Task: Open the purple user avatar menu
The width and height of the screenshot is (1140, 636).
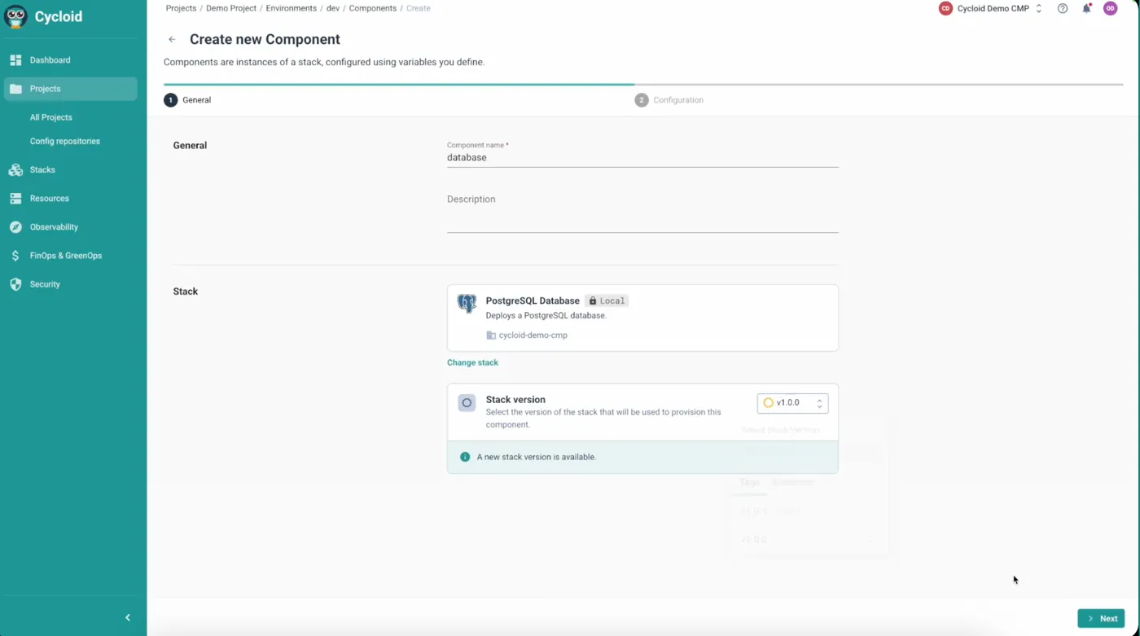Action: pyautogui.click(x=1111, y=8)
